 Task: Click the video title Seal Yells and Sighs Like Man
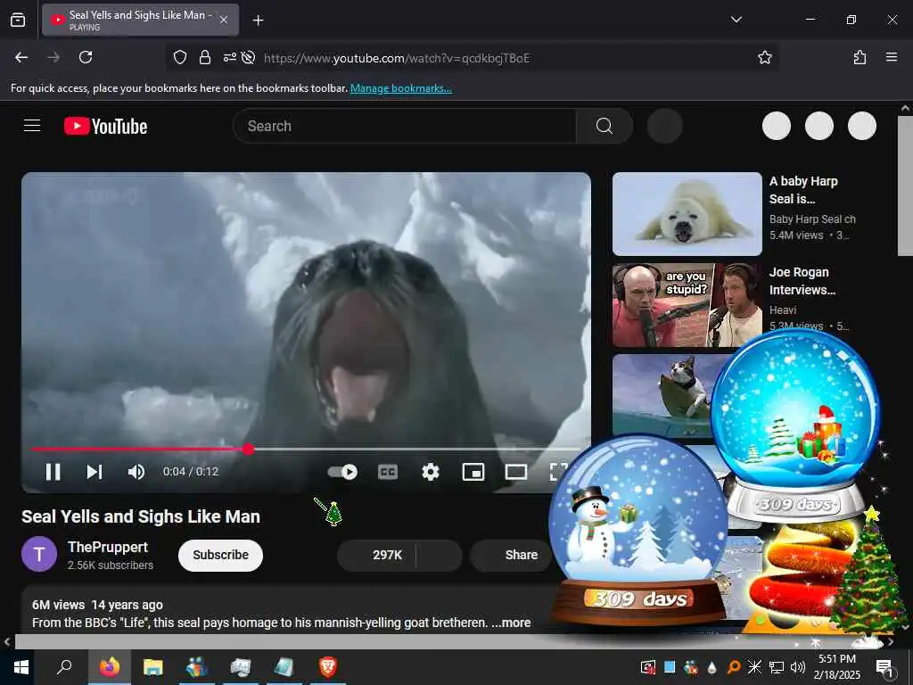coord(141,516)
